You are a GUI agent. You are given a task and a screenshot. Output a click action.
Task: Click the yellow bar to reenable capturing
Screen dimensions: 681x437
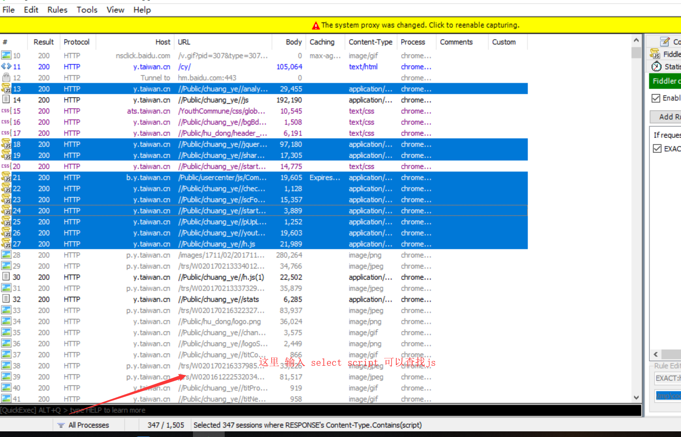click(x=340, y=25)
